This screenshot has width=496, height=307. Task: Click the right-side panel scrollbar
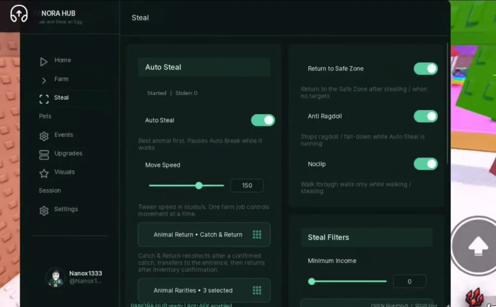point(448,104)
